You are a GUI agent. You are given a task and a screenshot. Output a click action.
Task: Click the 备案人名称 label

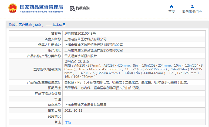click(53, 39)
